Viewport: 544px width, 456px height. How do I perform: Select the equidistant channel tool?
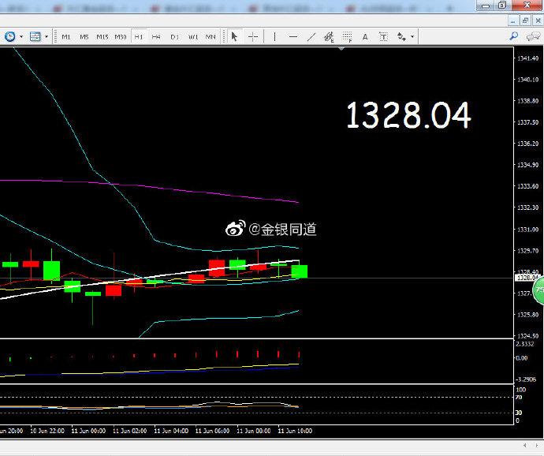tap(329, 36)
